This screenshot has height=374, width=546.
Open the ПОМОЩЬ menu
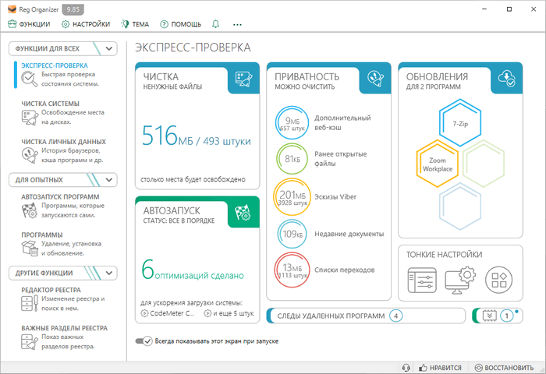[x=180, y=24]
